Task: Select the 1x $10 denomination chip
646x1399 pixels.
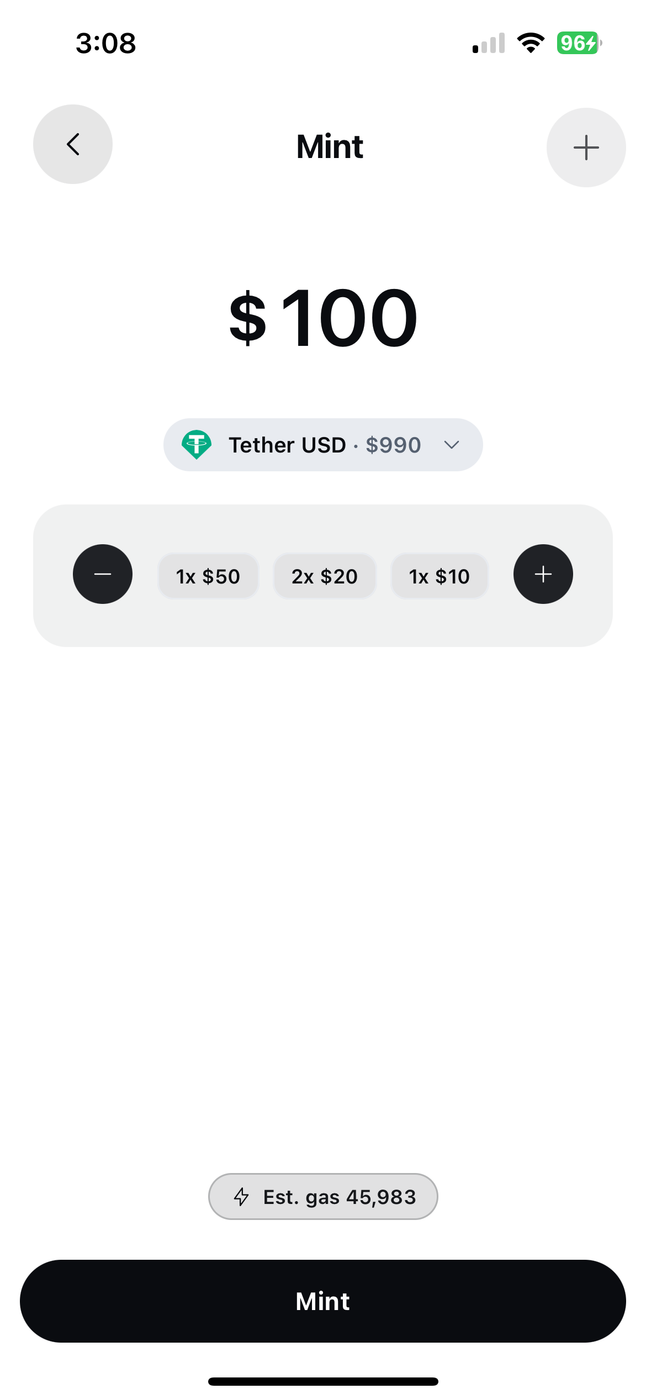Action: (439, 576)
